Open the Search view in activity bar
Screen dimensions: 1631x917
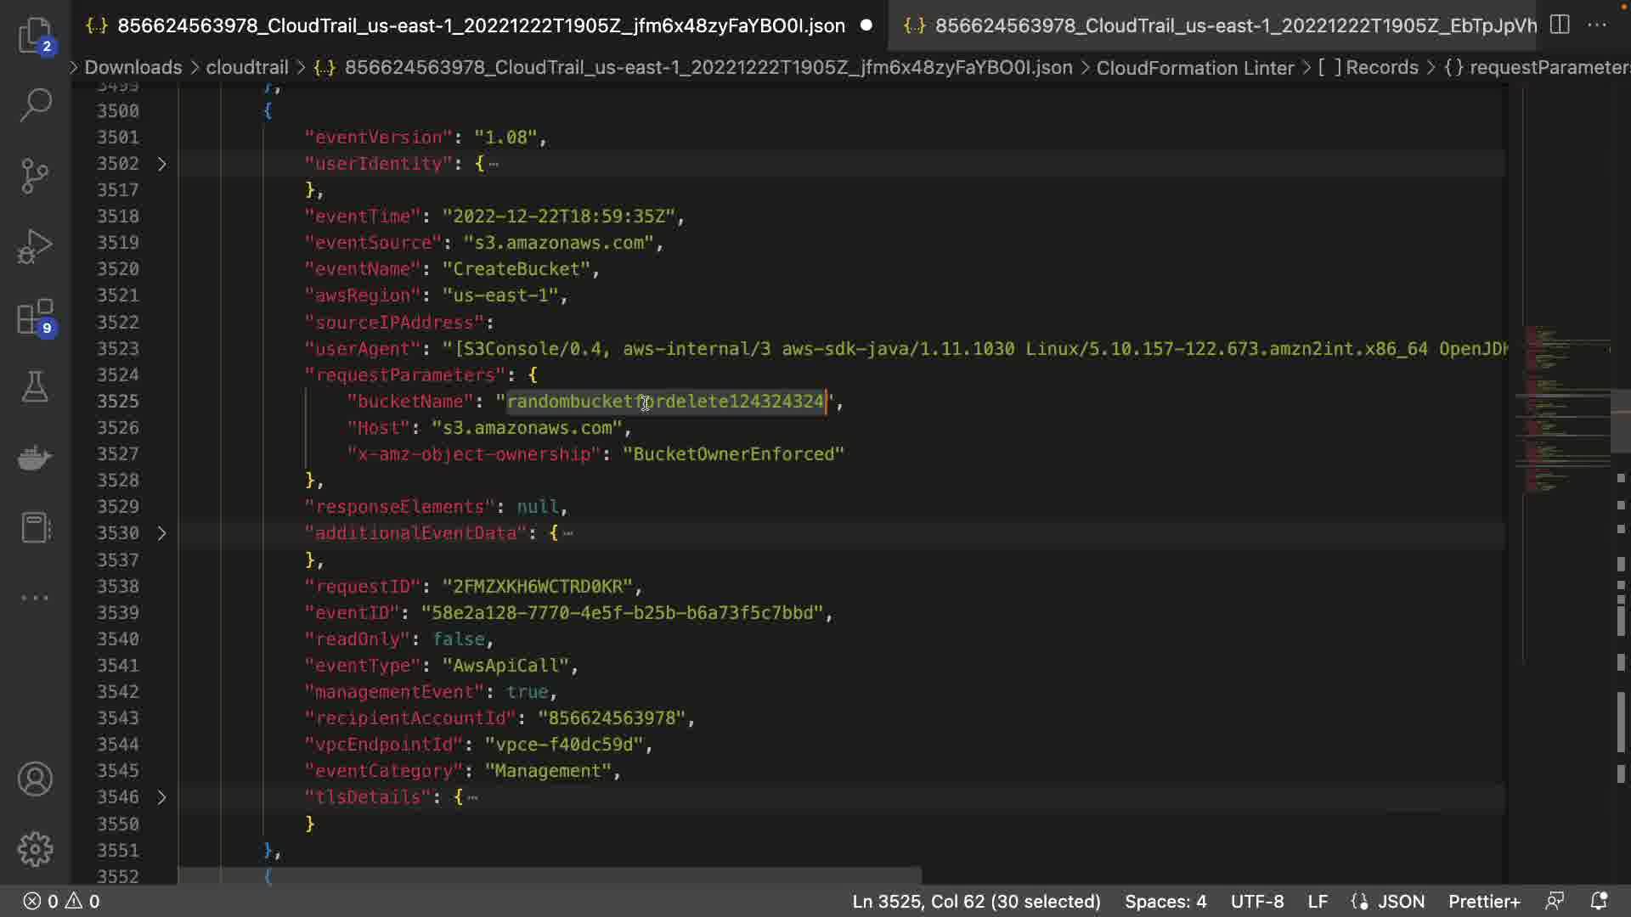pos(35,105)
